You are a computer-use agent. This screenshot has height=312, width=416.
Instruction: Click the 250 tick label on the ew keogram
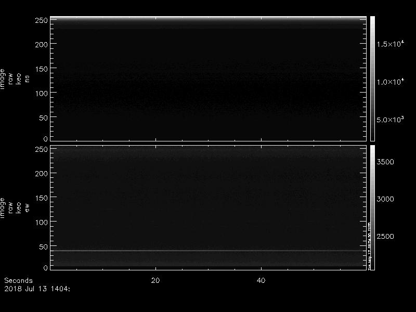click(41, 149)
